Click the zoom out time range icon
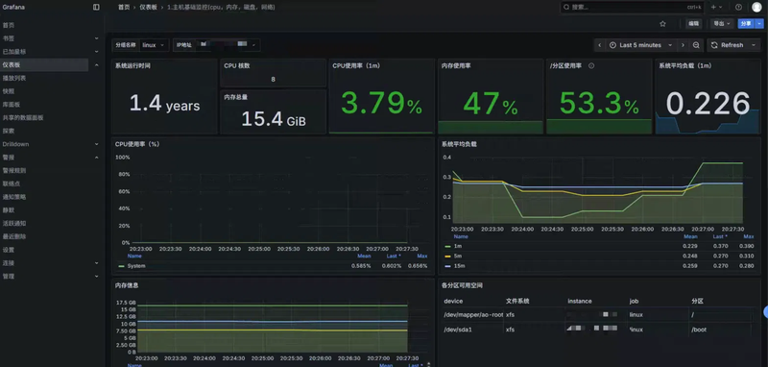The height and width of the screenshot is (367, 768). 696,45
